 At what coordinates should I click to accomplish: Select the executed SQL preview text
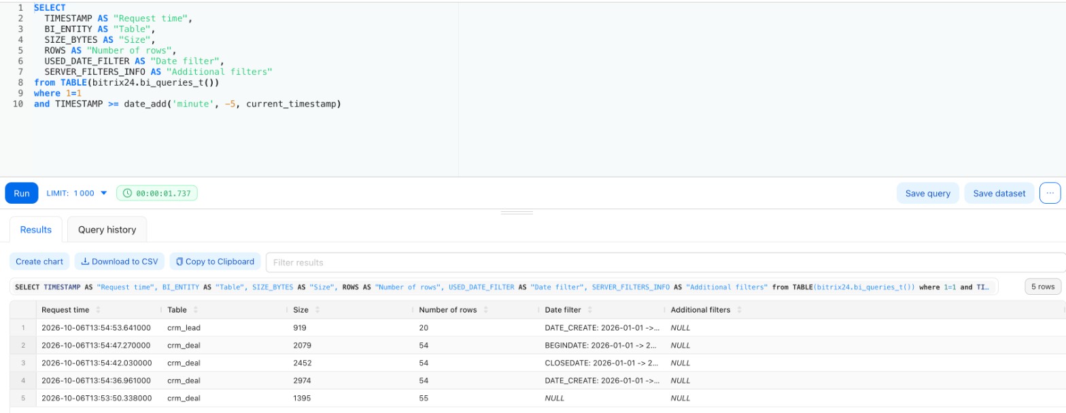(502, 287)
